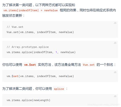121x107 pixels.
Task: Click the paragraph starting 为了解决第一类问题
Action: pos(59,10)
